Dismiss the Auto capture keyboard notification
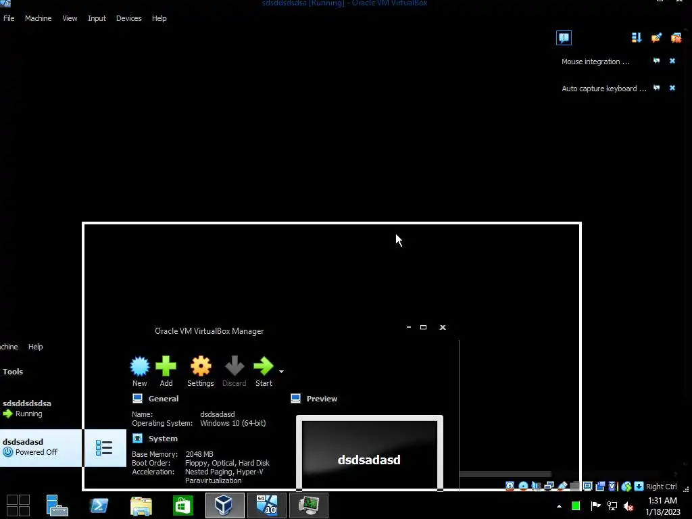The image size is (692, 519). point(672,88)
